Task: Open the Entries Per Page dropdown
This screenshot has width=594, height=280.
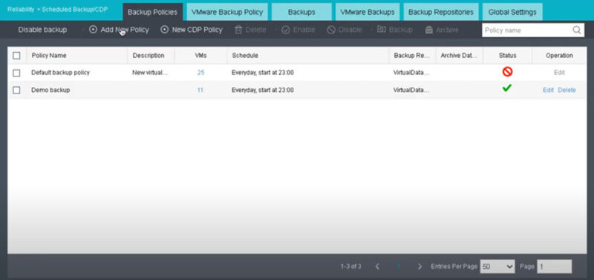Action: coord(497,267)
